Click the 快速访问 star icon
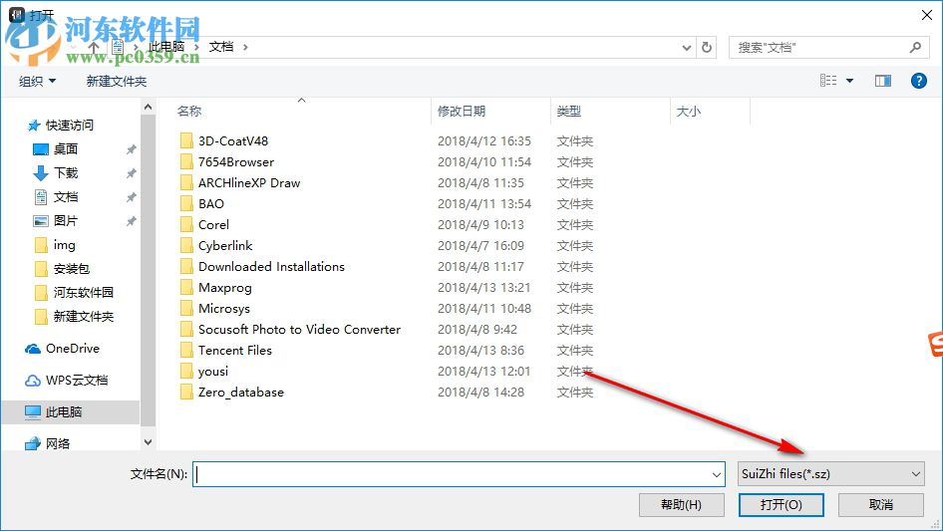943x531 pixels. click(x=34, y=126)
